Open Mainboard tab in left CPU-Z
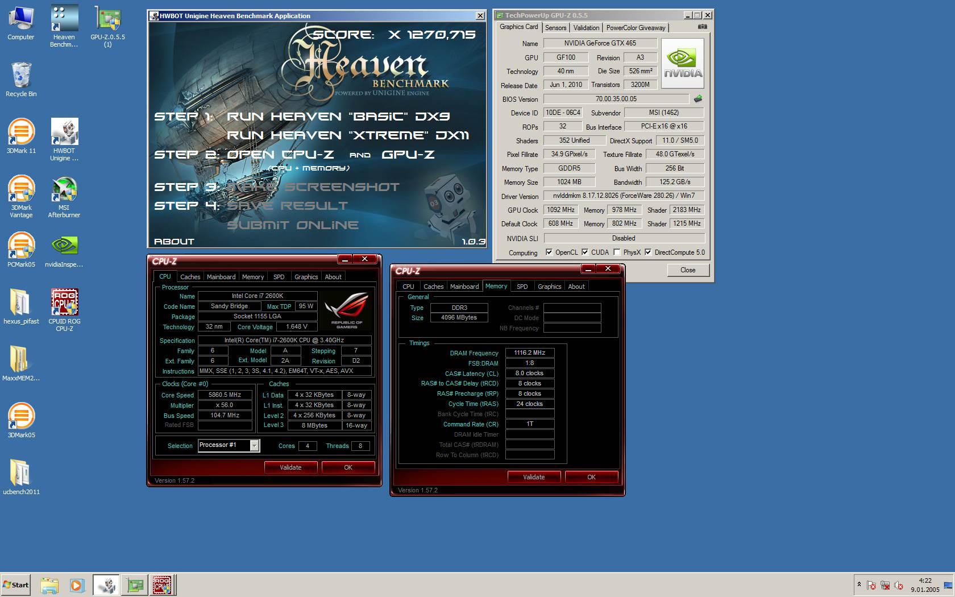This screenshot has height=597, width=955. tap(221, 277)
